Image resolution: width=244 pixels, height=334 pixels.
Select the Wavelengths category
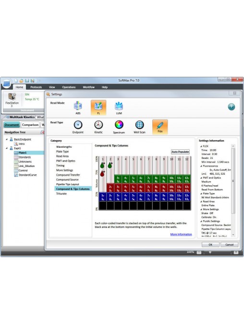click(x=64, y=147)
